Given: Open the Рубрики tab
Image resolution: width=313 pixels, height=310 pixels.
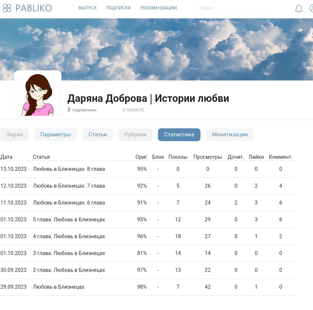Looking at the screenshot, I should 135,134.
